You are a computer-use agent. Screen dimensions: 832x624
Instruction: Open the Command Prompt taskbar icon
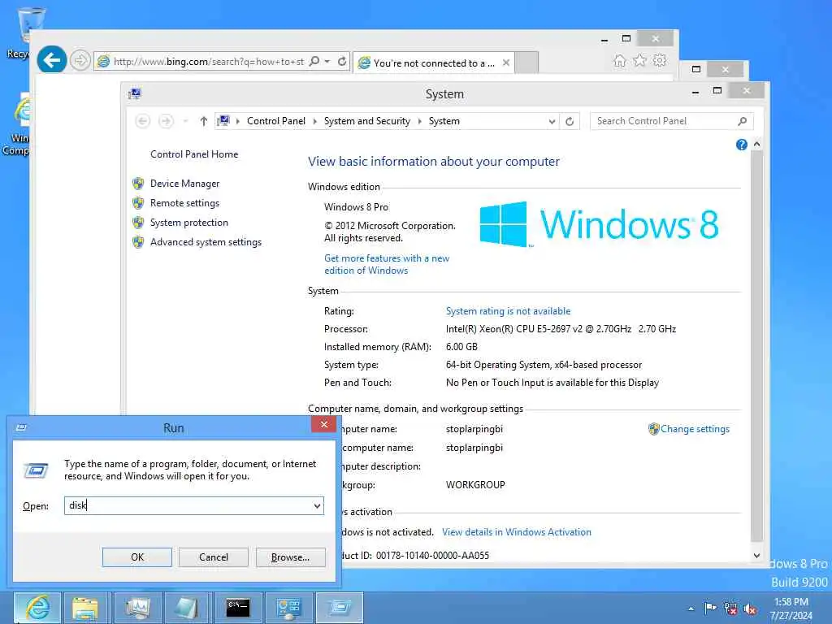tap(238, 608)
